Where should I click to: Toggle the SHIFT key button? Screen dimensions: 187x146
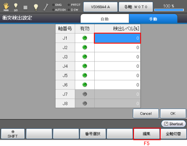pyautogui.click(x=13, y=134)
